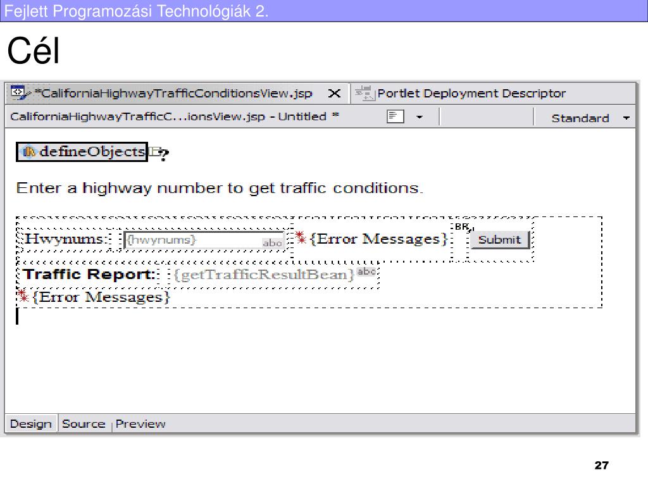Close the CaliforniaHighwayTrafficConditionsView.jsp tab
The width and height of the screenshot is (648, 486).
334,94
